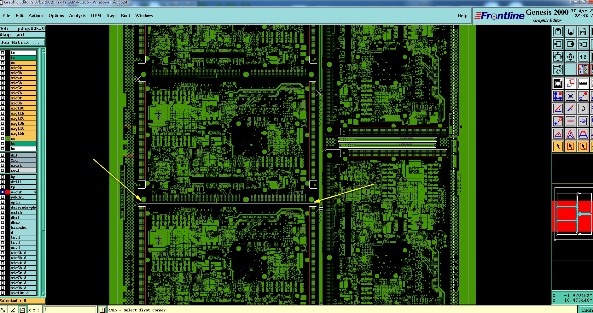This screenshot has height=313, width=593.
Task: Toggle the checkbox for layer bo
Action: pos(3,149)
